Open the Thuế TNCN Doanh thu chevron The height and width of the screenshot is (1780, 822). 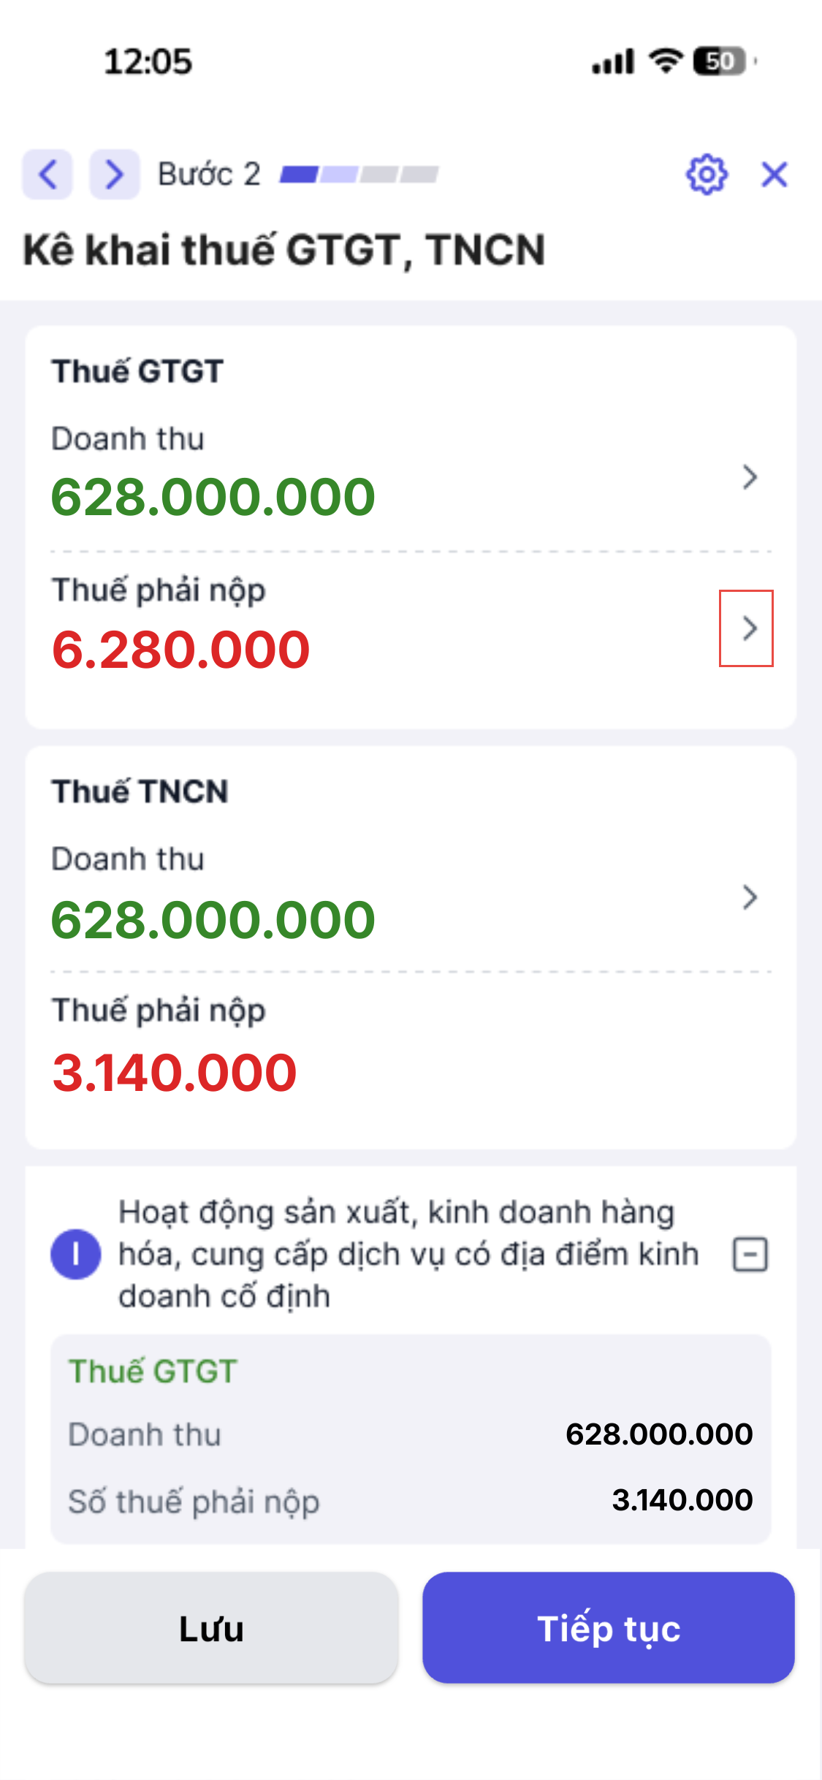pos(749,897)
